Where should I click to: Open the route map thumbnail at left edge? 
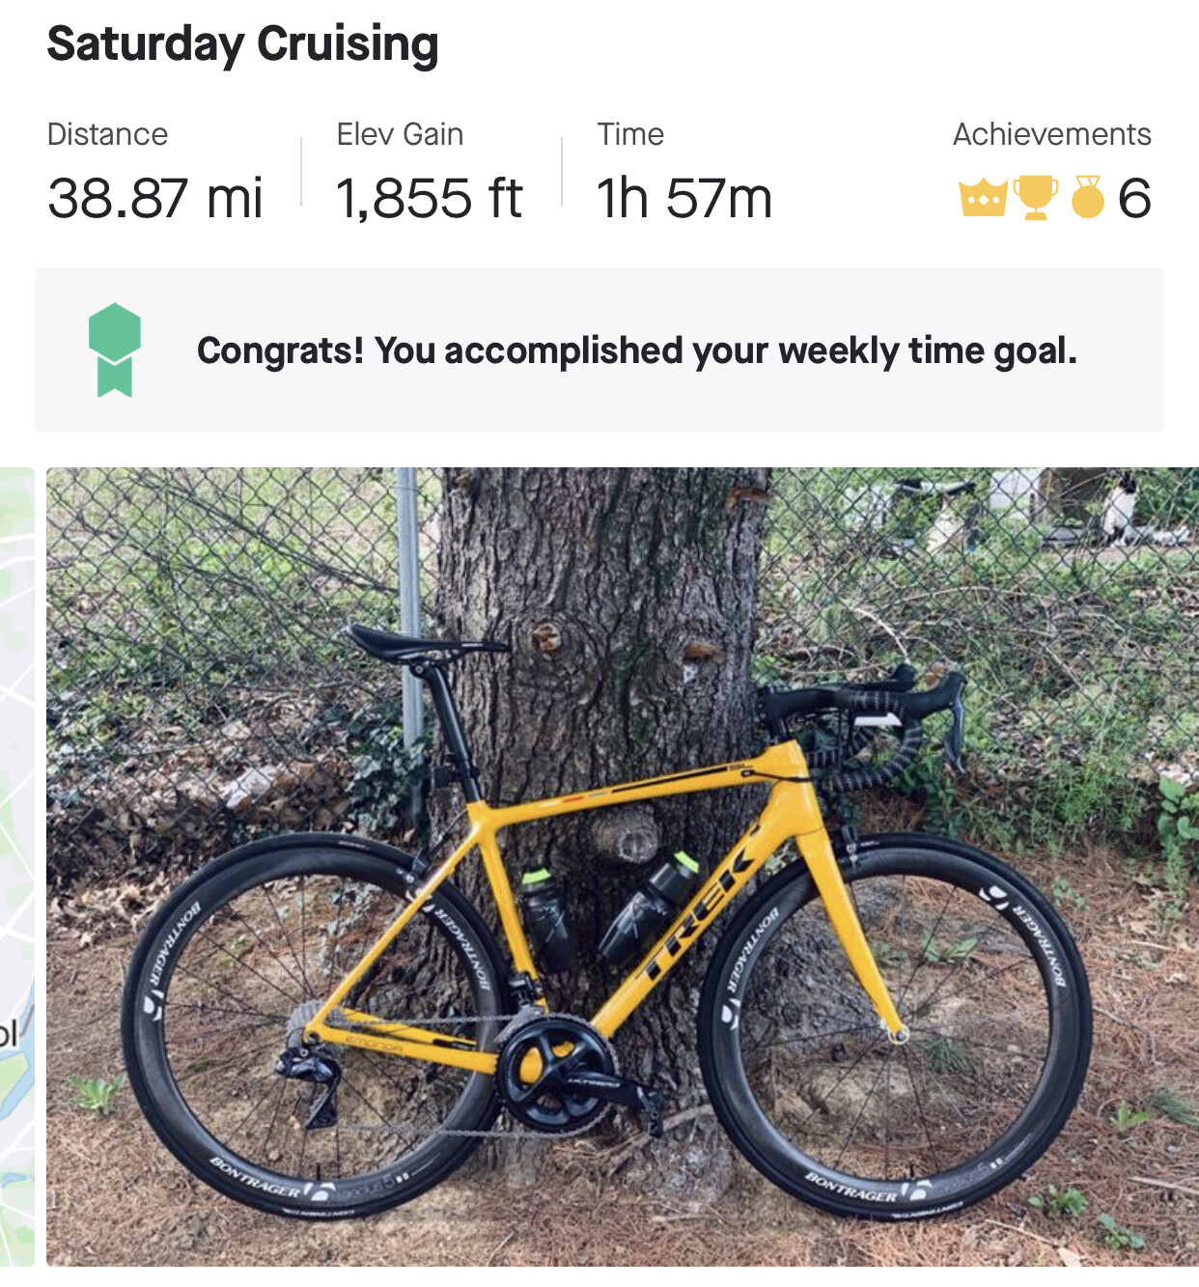click(x=17, y=866)
